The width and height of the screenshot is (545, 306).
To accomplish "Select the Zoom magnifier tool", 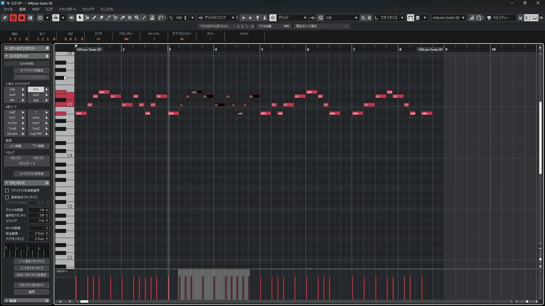I will [x=137, y=18].
